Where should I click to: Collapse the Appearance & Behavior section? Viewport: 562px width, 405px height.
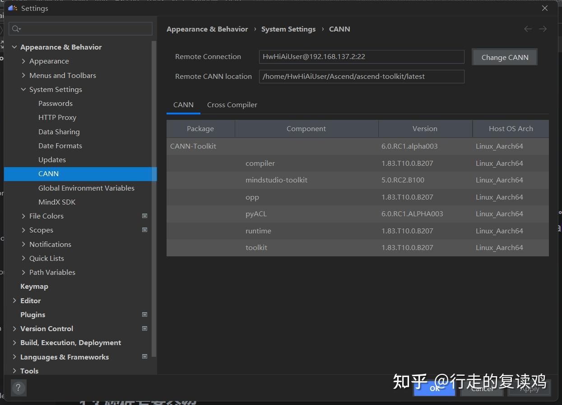tap(14, 47)
